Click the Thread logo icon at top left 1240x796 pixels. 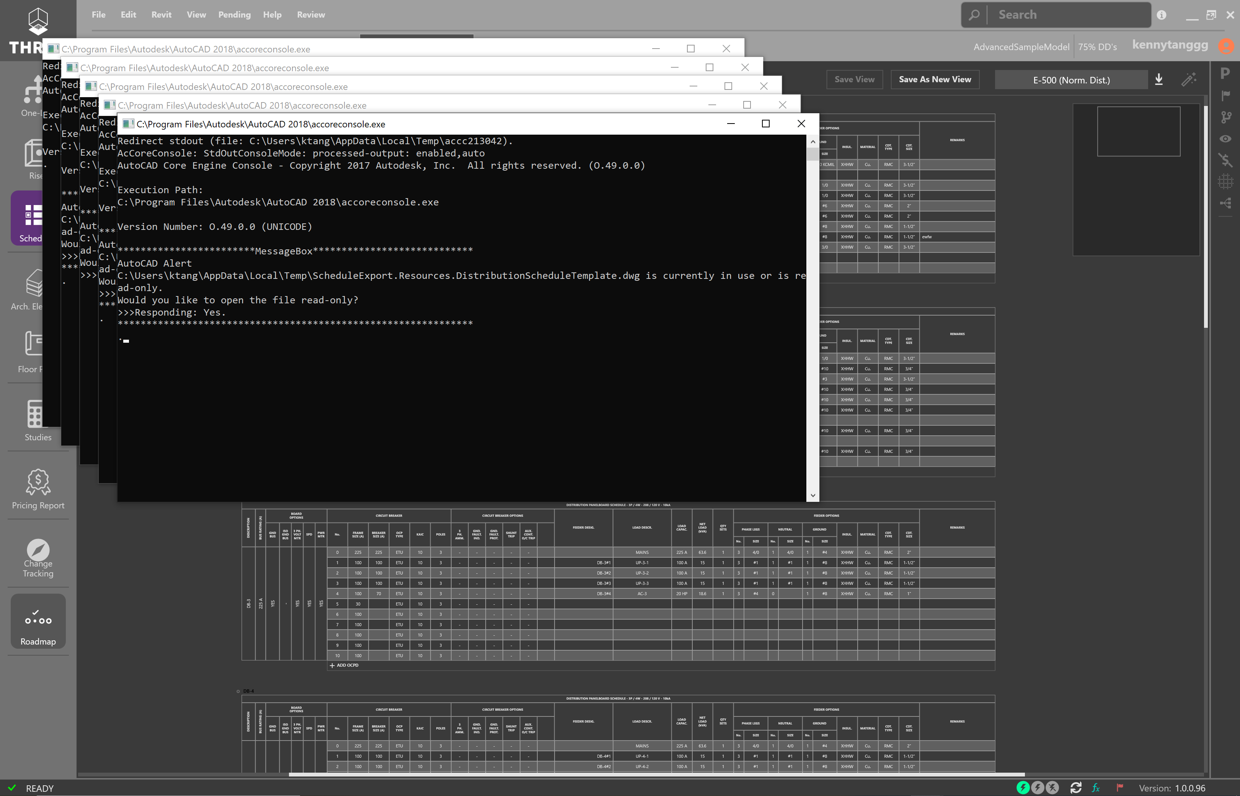38,22
